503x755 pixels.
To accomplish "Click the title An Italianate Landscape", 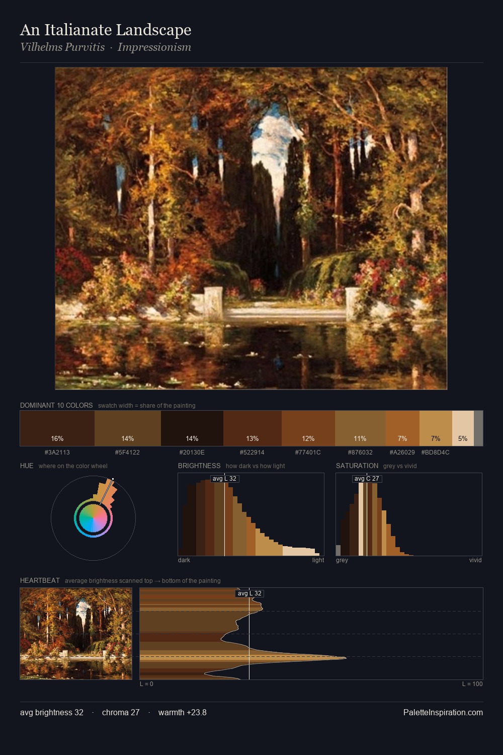I will pos(106,30).
